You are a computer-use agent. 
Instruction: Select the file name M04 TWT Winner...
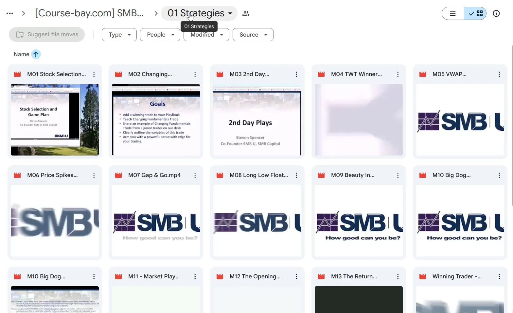coord(357,74)
